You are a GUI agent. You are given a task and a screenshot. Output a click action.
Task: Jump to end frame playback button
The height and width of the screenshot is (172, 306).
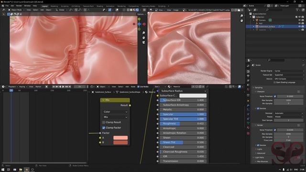(70, 86)
